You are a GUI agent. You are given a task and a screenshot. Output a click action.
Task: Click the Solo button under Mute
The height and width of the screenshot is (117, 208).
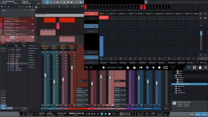[x=91, y=18]
